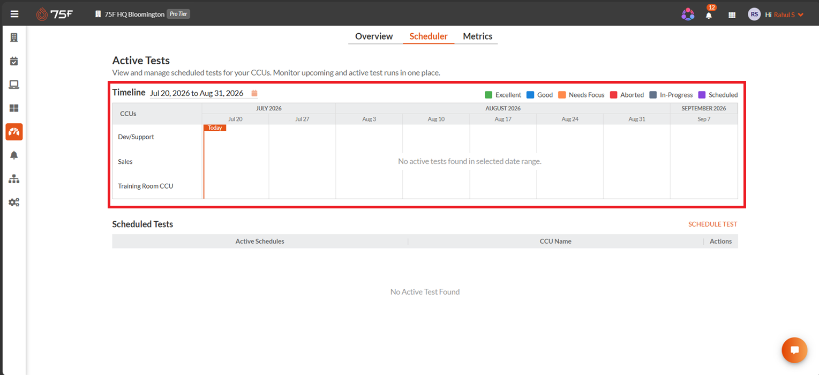Open the chat support bubble
Screen dimensions: 819x375
(794, 350)
